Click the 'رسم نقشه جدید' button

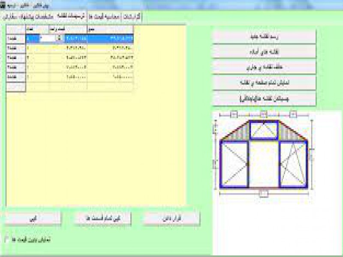coord(264,36)
